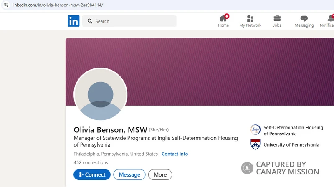The width and height of the screenshot is (334, 187).
Task: Open the My Network people icon
Action: click(250, 18)
